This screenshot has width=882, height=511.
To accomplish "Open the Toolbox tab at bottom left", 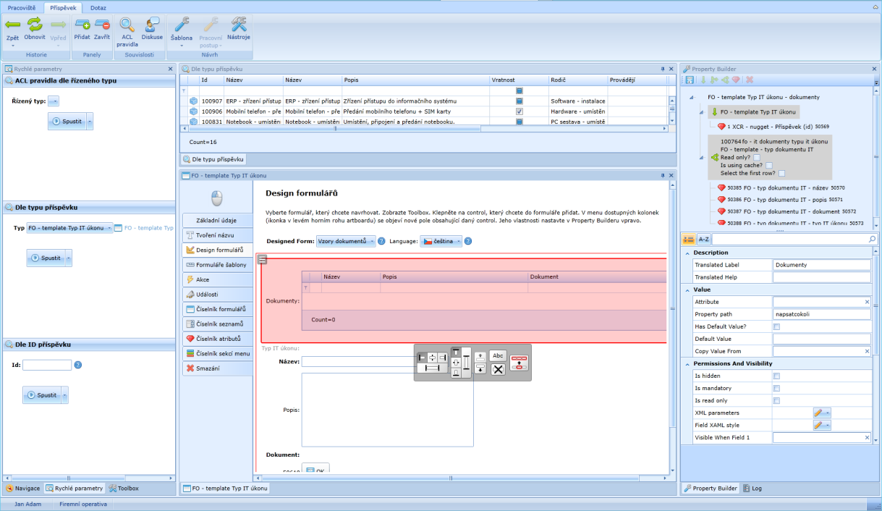I will click(x=124, y=489).
